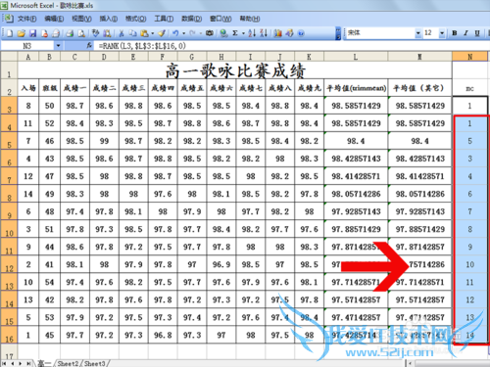Click the header cell 平均值(trimmean)

coord(356,88)
